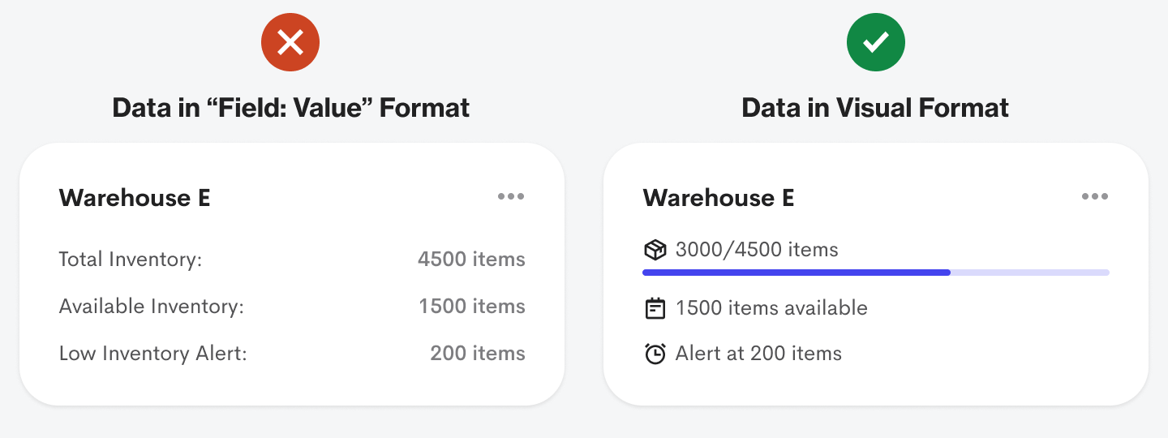The width and height of the screenshot is (1168, 438).
Task: Click the box icon beside 3000/4500 items
Action: [x=655, y=250]
